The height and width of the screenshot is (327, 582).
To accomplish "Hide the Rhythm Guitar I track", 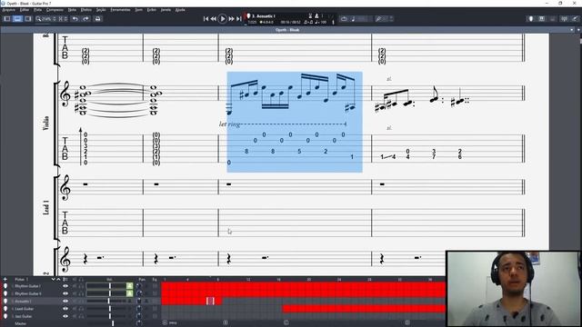I will pyautogui.click(x=65, y=286).
